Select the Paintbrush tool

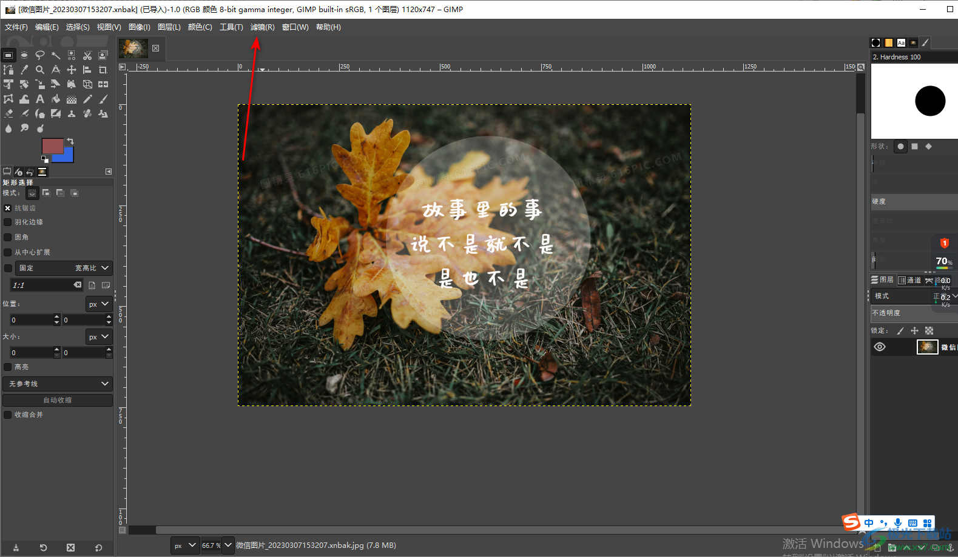pyautogui.click(x=103, y=99)
